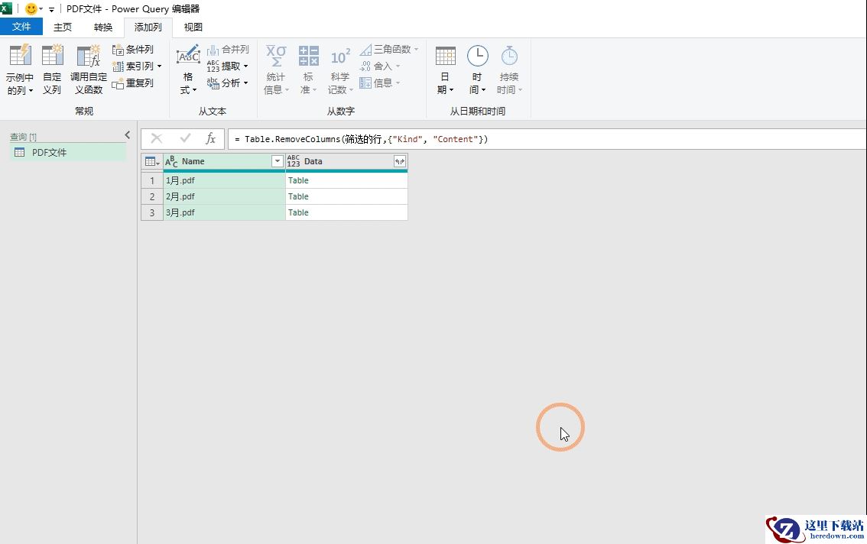Confirm formula with the checkmark icon

click(185, 138)
